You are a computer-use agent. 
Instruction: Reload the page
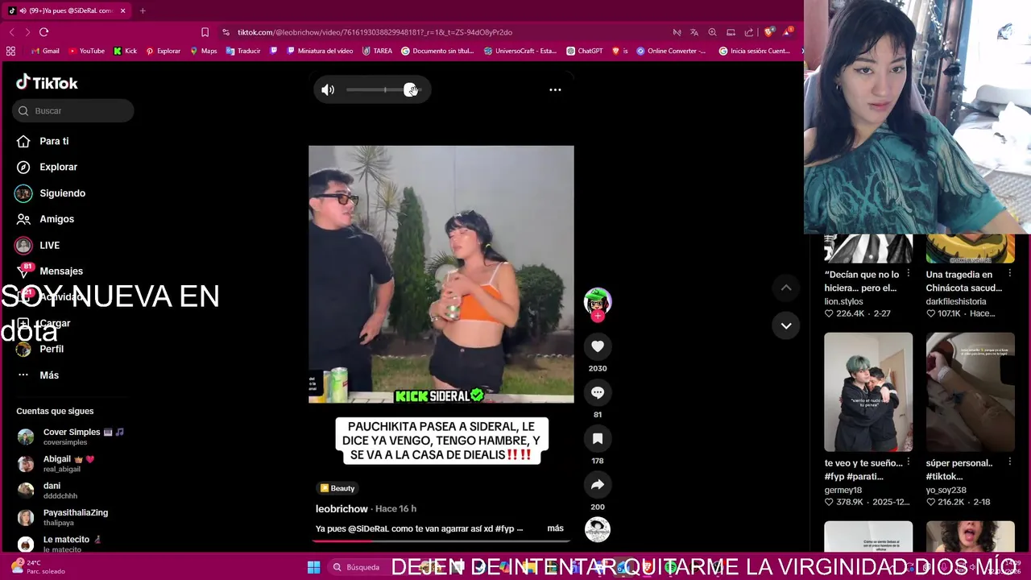click(x=43, y=32)
